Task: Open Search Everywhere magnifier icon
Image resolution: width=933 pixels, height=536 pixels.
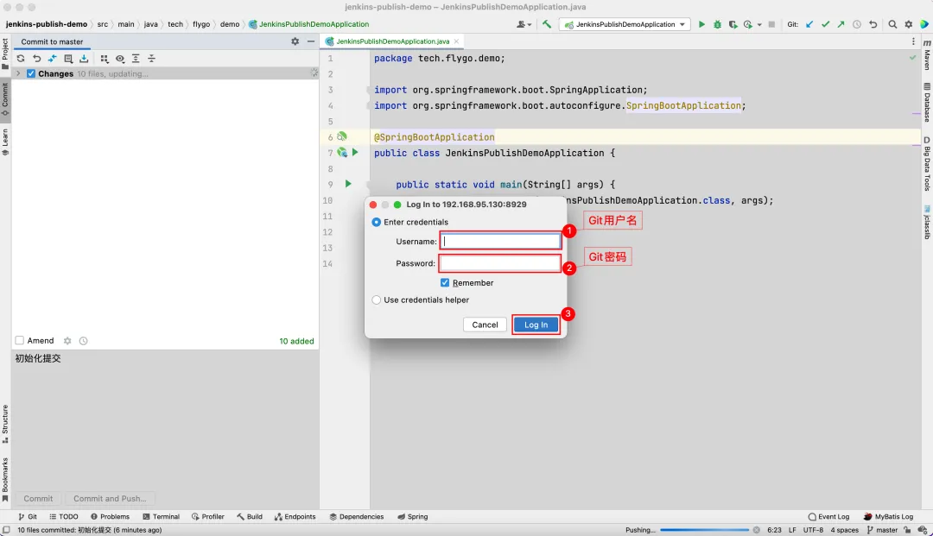Action: point(892,24)
